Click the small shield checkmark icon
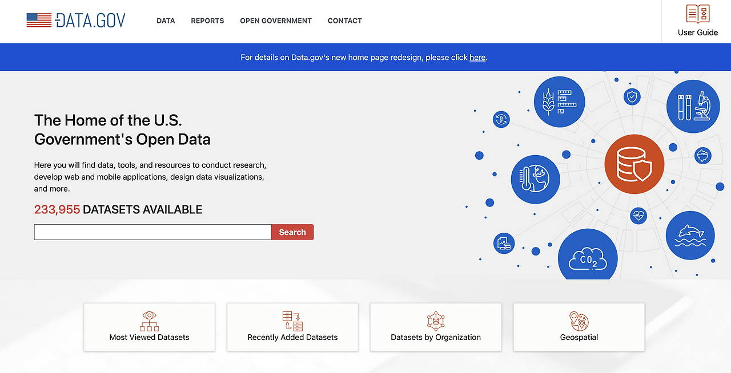 click(x=632, y=96)
